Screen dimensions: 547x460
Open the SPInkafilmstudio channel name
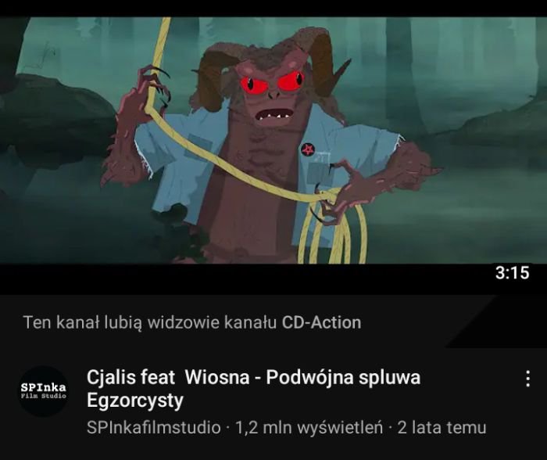pyautogui.click(x=153, y=427)
